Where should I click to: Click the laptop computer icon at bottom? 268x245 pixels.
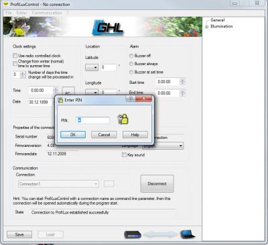click(188, 234)
